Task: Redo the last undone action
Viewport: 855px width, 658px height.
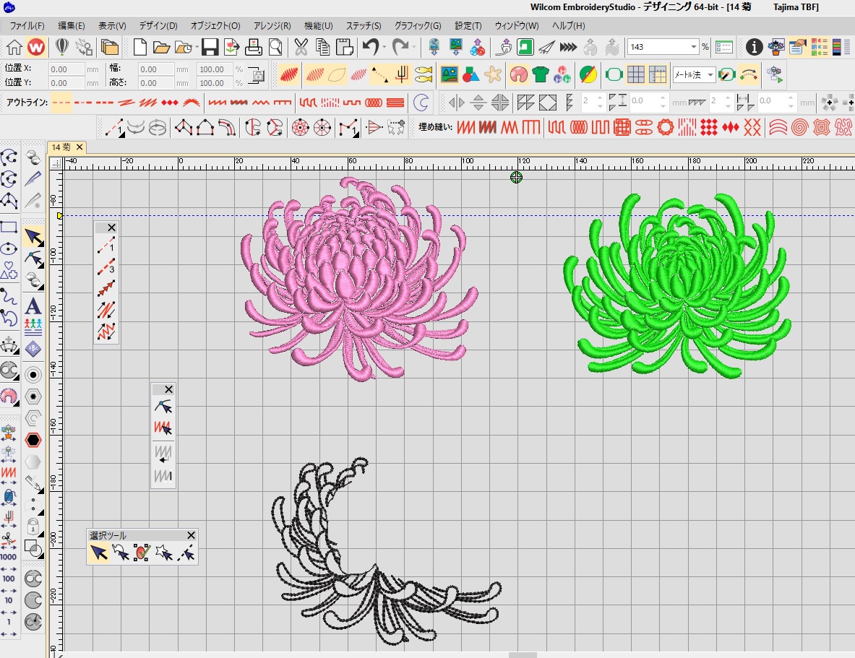Action: 400,47
